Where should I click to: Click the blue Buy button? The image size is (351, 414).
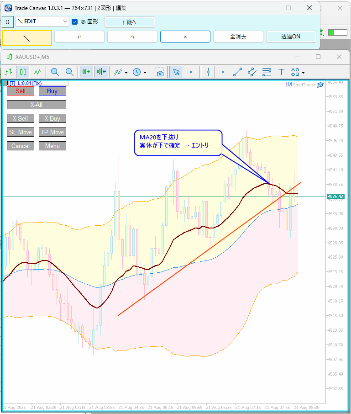point(52,91)
